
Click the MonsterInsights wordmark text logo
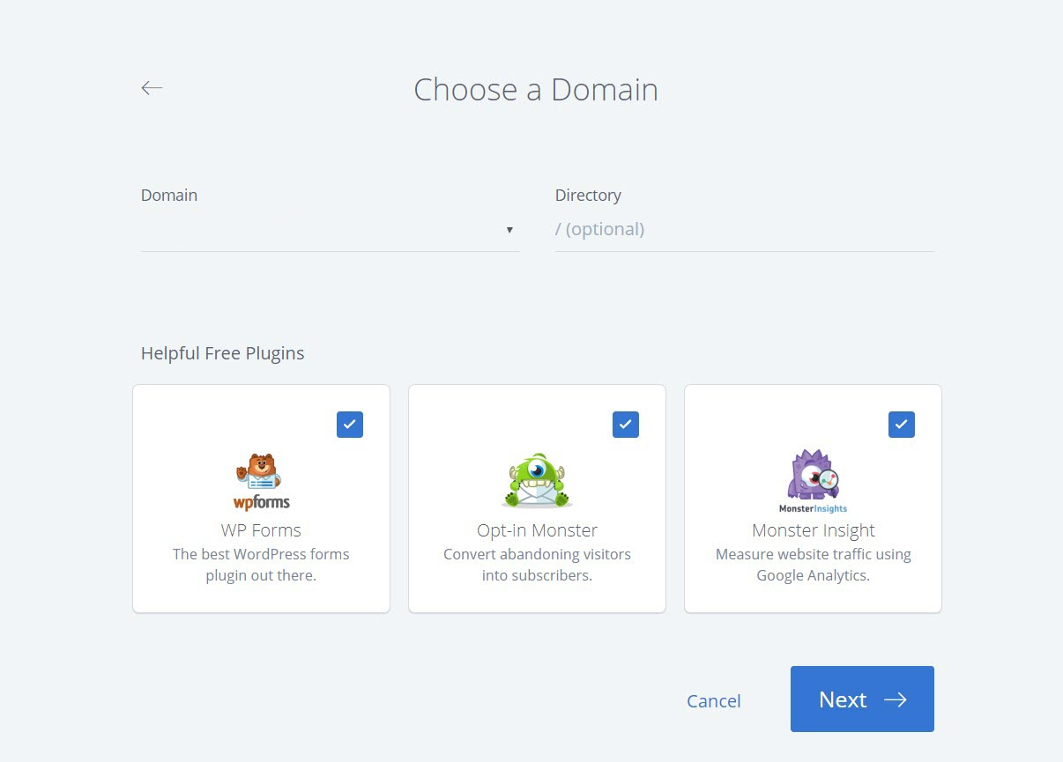[812, 508]
